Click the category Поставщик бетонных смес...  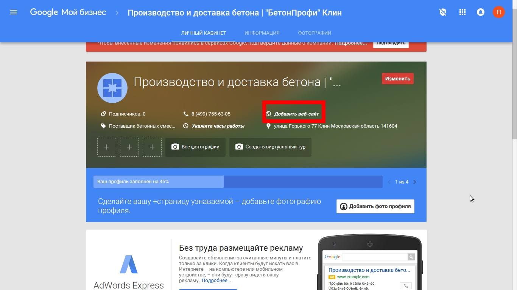142,126
